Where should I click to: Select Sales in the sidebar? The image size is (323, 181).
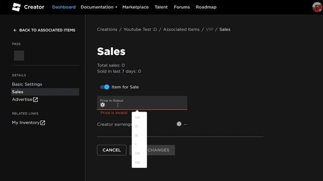45,92
